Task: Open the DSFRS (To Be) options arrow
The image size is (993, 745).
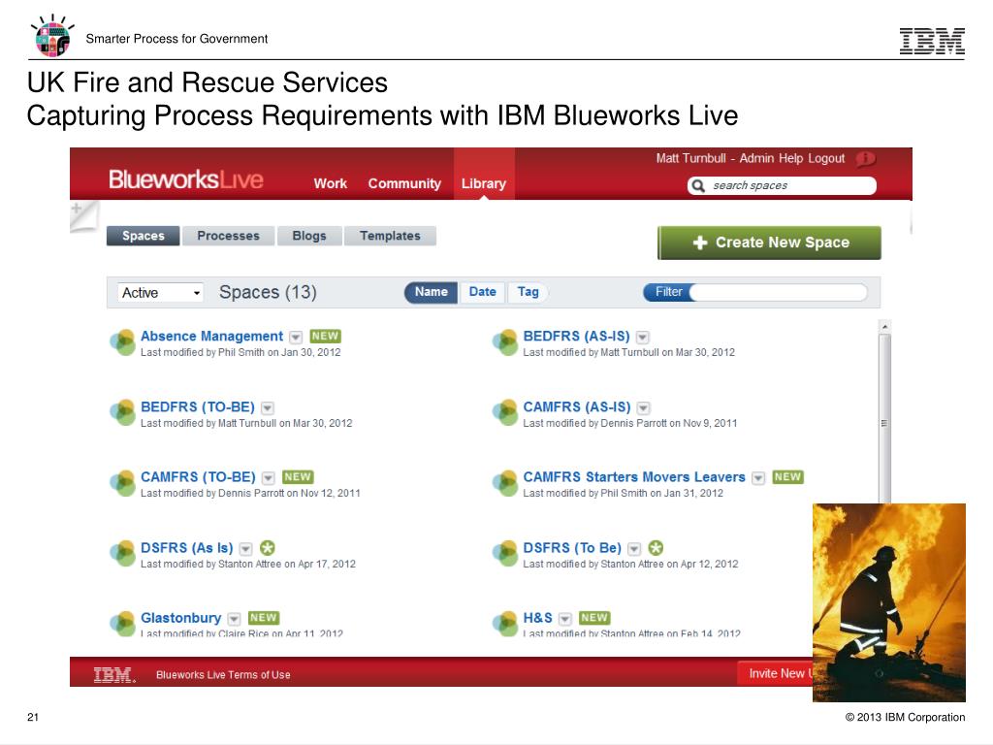Action: [x=634, y=549]
